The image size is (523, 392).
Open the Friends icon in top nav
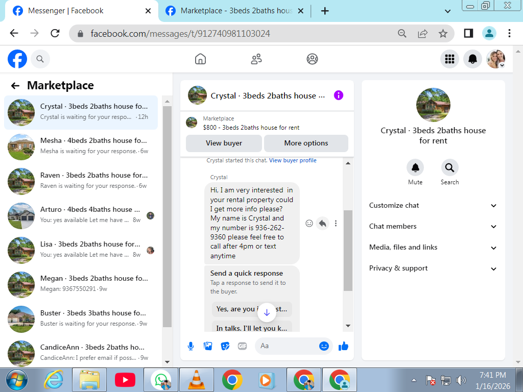pyautogui.click(x=256, y=59)
